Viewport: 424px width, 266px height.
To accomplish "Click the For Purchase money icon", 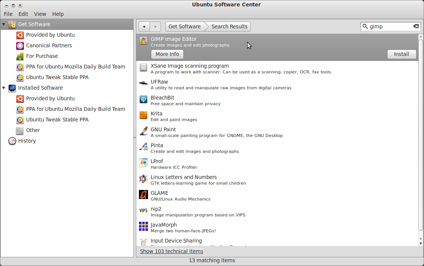I will [20, 56].
